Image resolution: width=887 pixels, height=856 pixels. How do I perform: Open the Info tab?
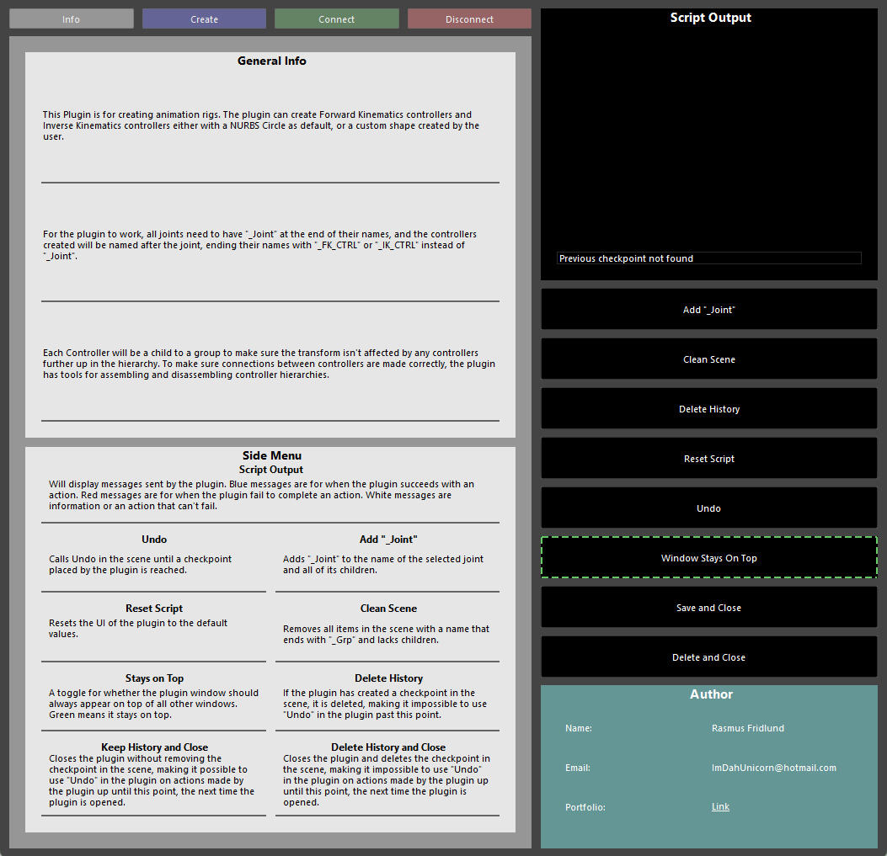click(72, 19)
